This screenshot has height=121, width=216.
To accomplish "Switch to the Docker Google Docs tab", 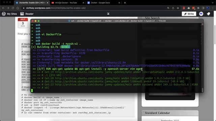I will pos(100,3).
